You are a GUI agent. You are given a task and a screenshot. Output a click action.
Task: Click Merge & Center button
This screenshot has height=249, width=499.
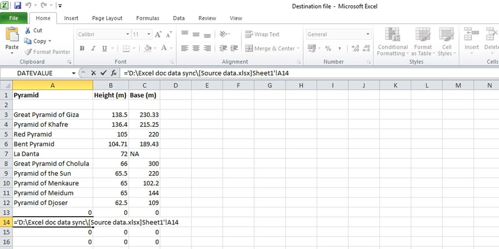pyautogui.click(x=270, y=48)
